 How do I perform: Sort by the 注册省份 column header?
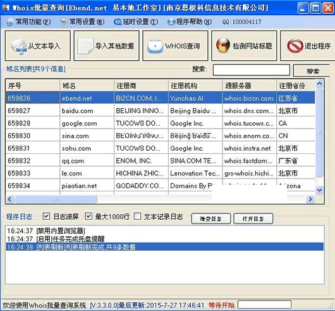pyautogui.click(x=296, y=86)
